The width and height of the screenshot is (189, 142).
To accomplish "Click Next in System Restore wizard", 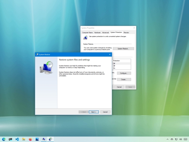I will pyautogui.click(x=94, y=112).
